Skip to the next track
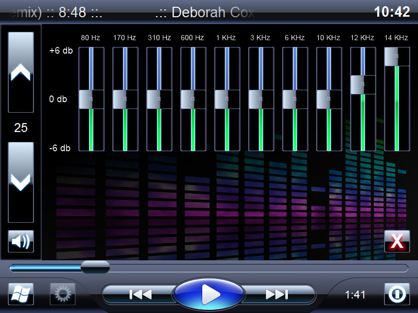Image resolution: width=418 pixels, height=313 pixels. [276, 295]
